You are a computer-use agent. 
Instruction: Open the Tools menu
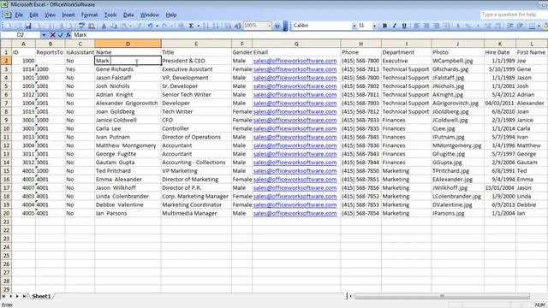pyautogui.click(x=110, y=15)
